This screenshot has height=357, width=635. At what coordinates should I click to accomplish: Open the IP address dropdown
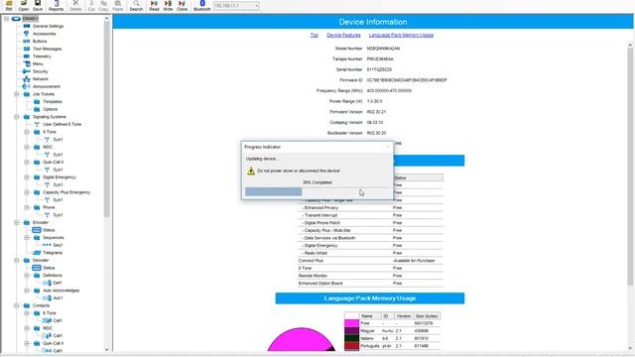click(x=256, y=6)
